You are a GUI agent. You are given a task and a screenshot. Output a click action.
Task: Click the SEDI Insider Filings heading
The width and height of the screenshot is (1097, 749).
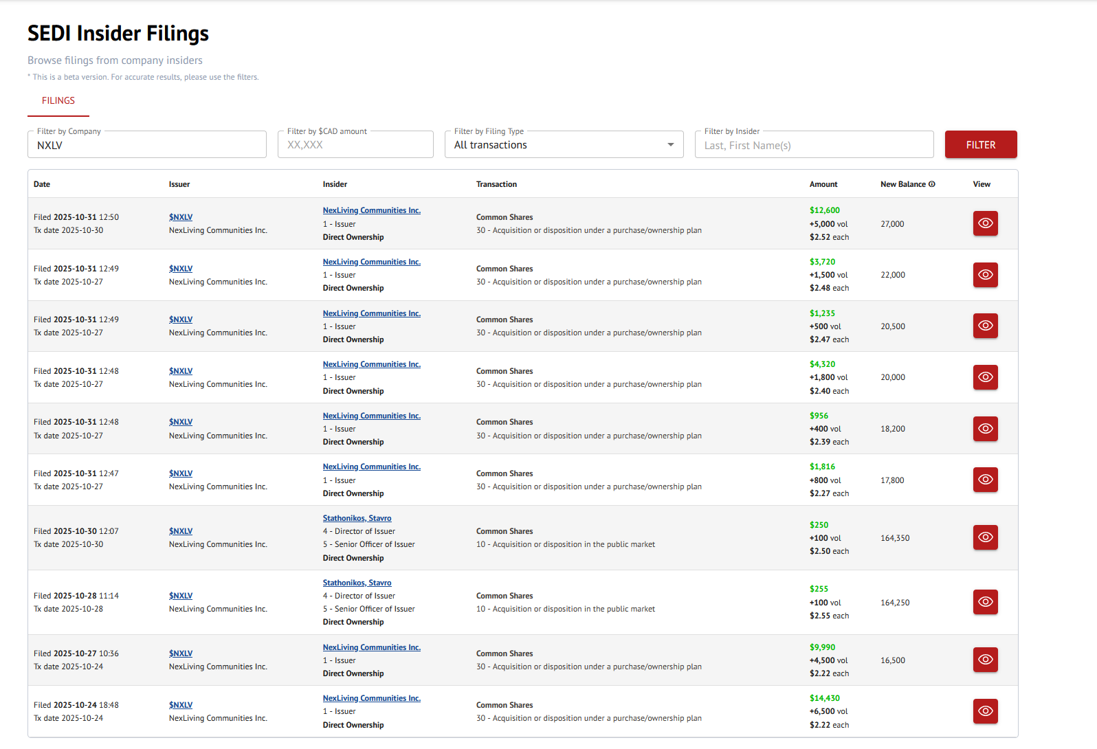click(118, 33)
